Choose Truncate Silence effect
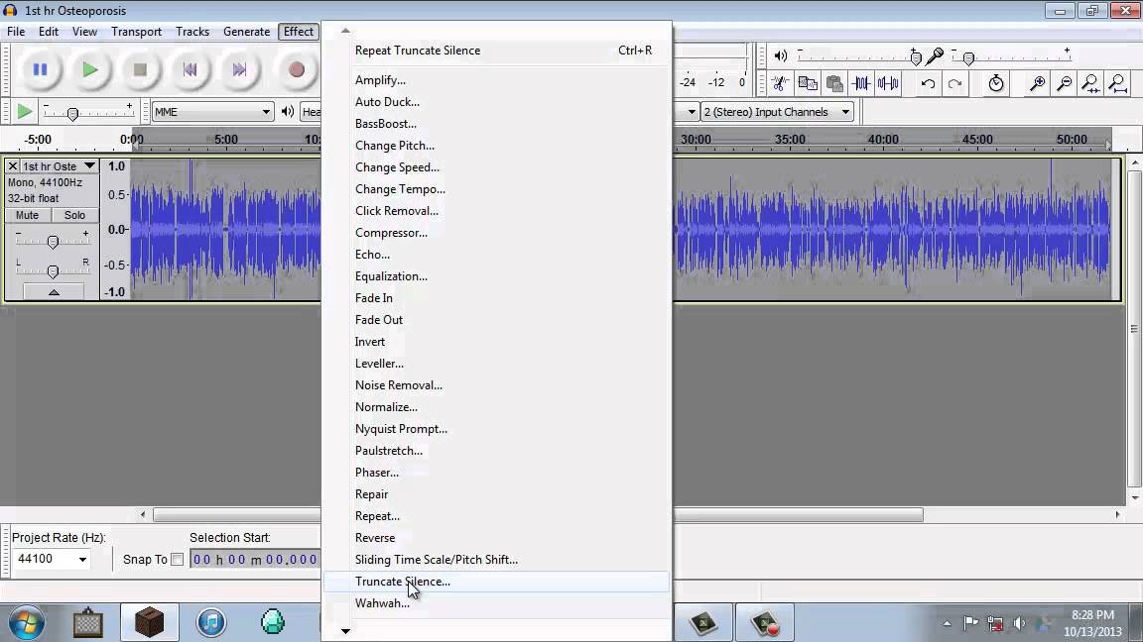The image size is (1143, 642). click(x=496, y=582)
